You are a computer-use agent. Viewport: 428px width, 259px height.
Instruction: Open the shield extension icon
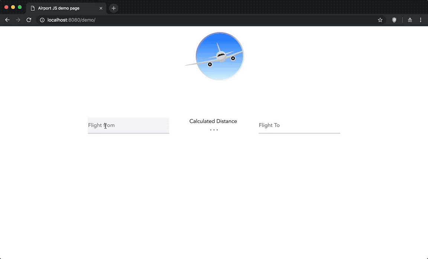(x=394, y=20)
